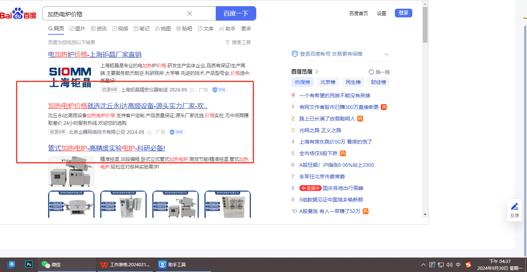Open the 搜索工具 filter options
This screenshot has height=272, width=527.
point(238,42)
